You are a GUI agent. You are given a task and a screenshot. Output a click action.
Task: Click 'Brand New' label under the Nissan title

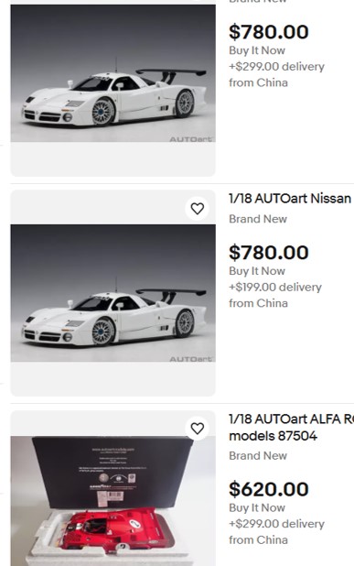(258, 219)
